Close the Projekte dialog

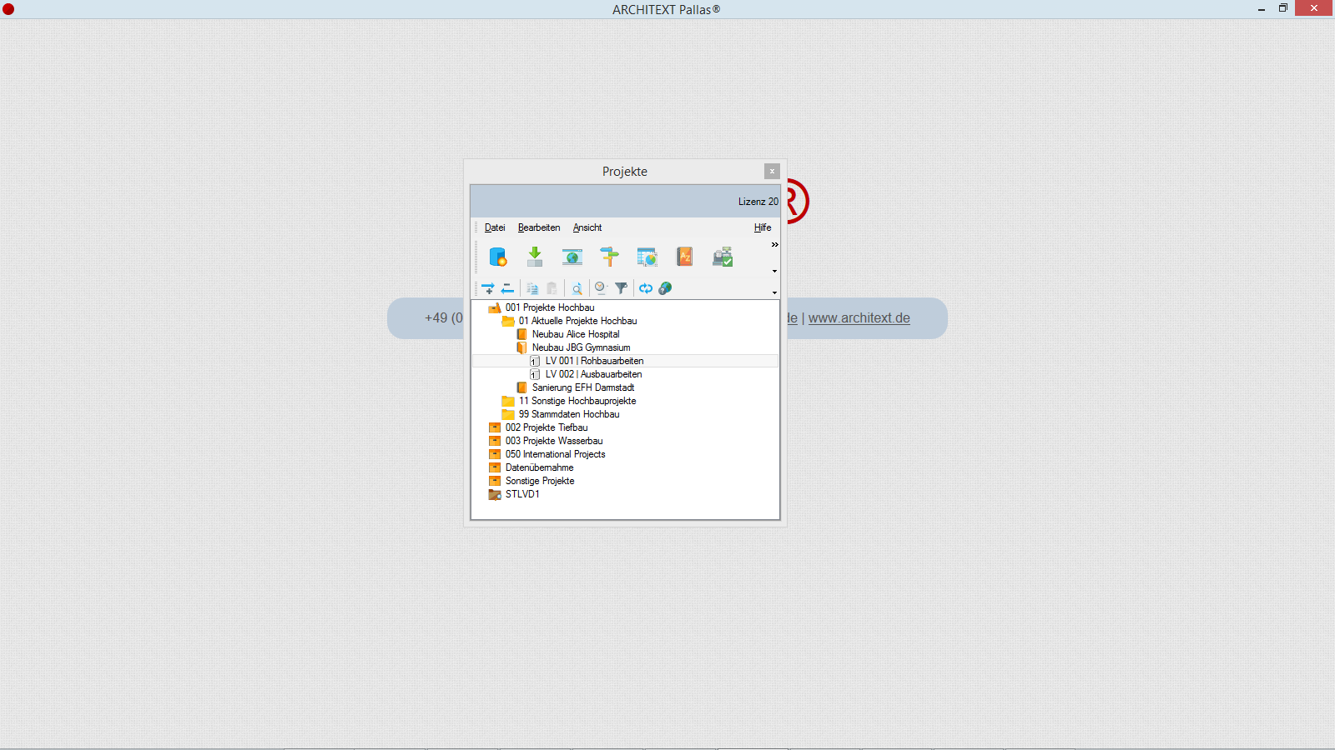click(x=772, y=171)
